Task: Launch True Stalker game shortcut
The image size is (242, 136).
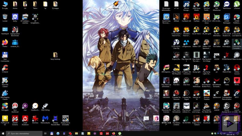Action: pyautogui.click(x=217, y=43)
